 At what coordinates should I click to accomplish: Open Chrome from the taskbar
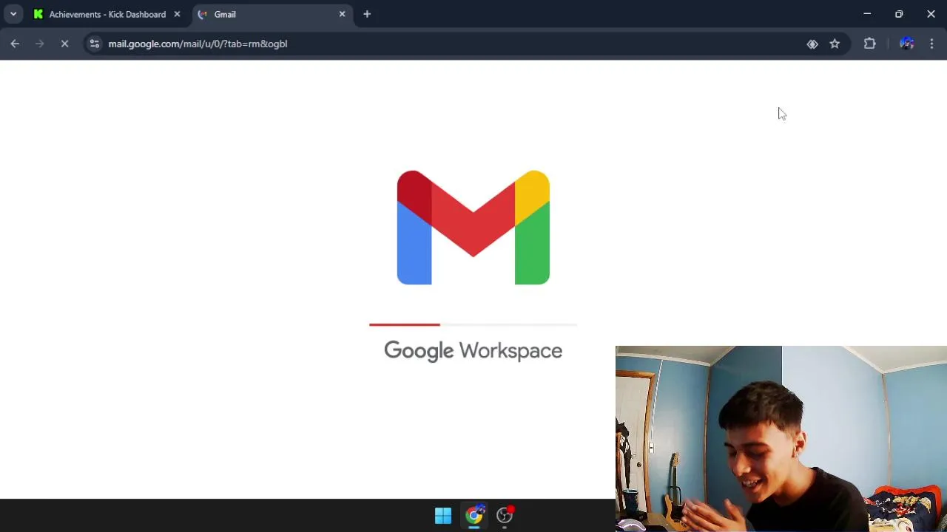(474, 516)
